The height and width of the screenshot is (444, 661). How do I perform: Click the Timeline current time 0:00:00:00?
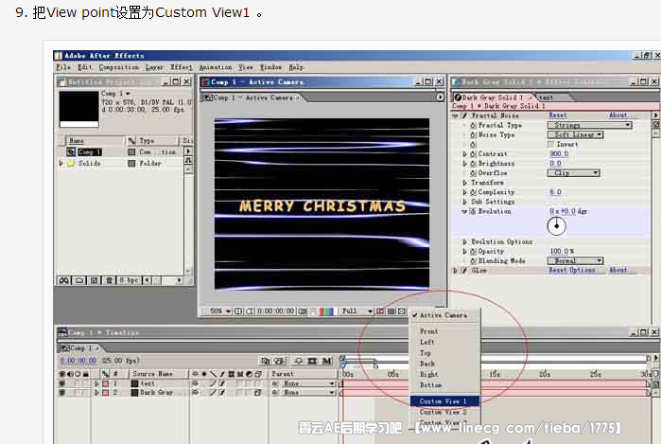(x=78, y=361)
